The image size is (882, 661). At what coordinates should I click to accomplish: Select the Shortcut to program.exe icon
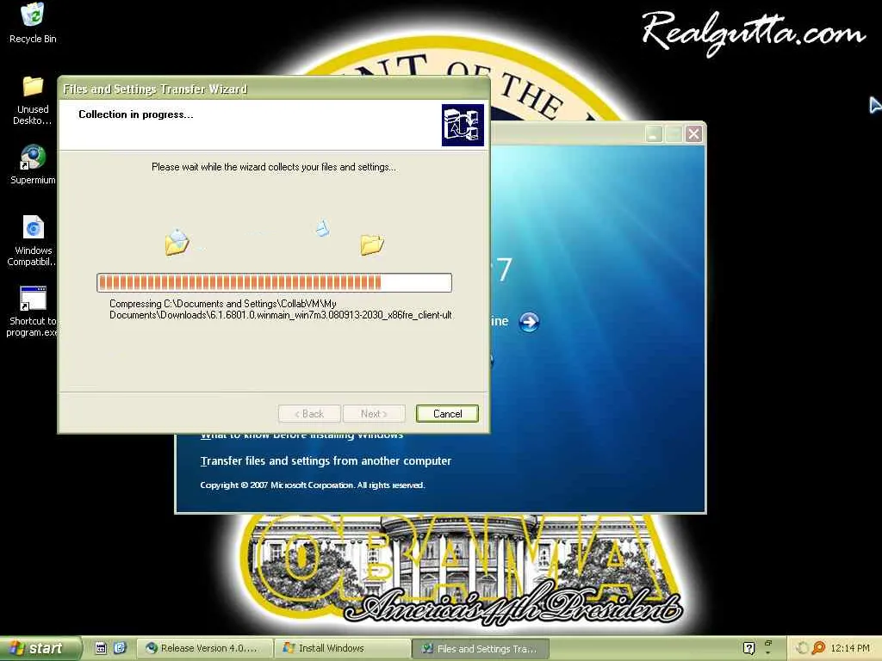(x=33, y=311)
